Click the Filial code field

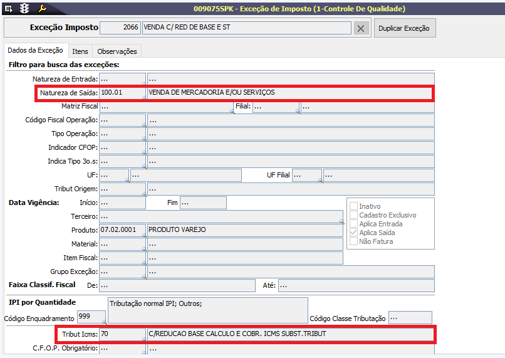coord(276,107)
